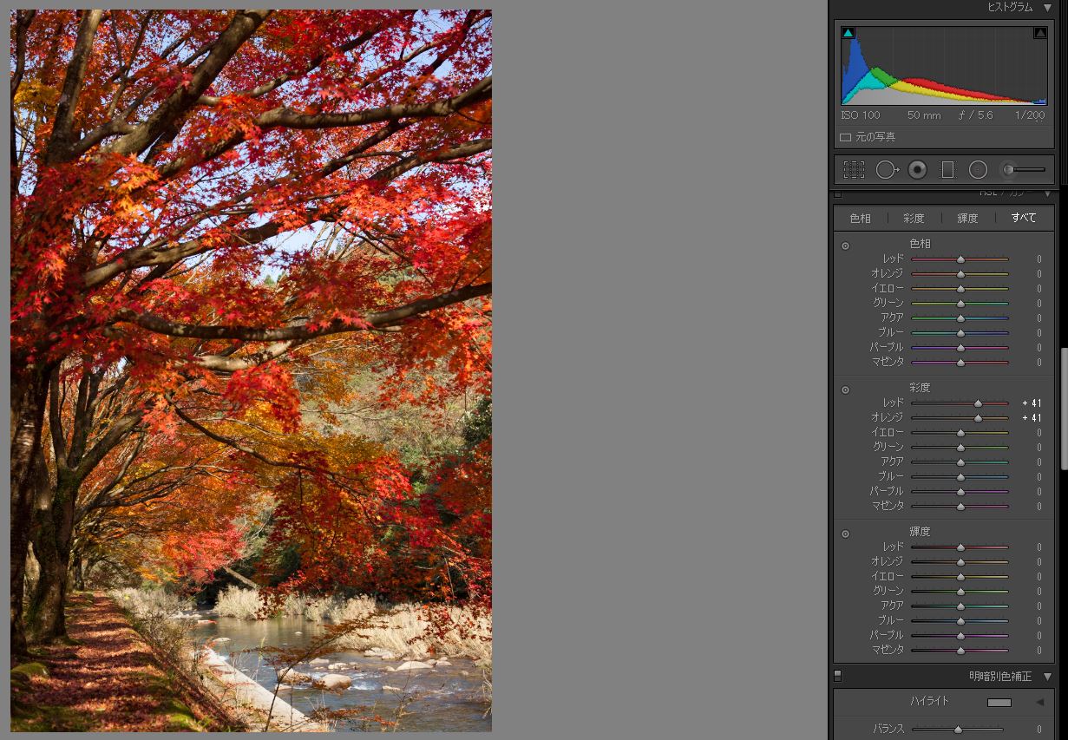Toggle shadow clipping indicator in histogram
1068x740 pixels.
tap(849, 33)
